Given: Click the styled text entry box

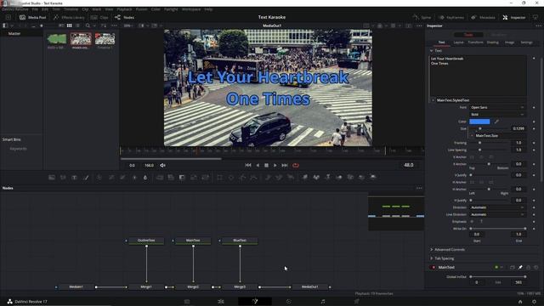Looking at the screenshot, I should (x=478, y=76).
